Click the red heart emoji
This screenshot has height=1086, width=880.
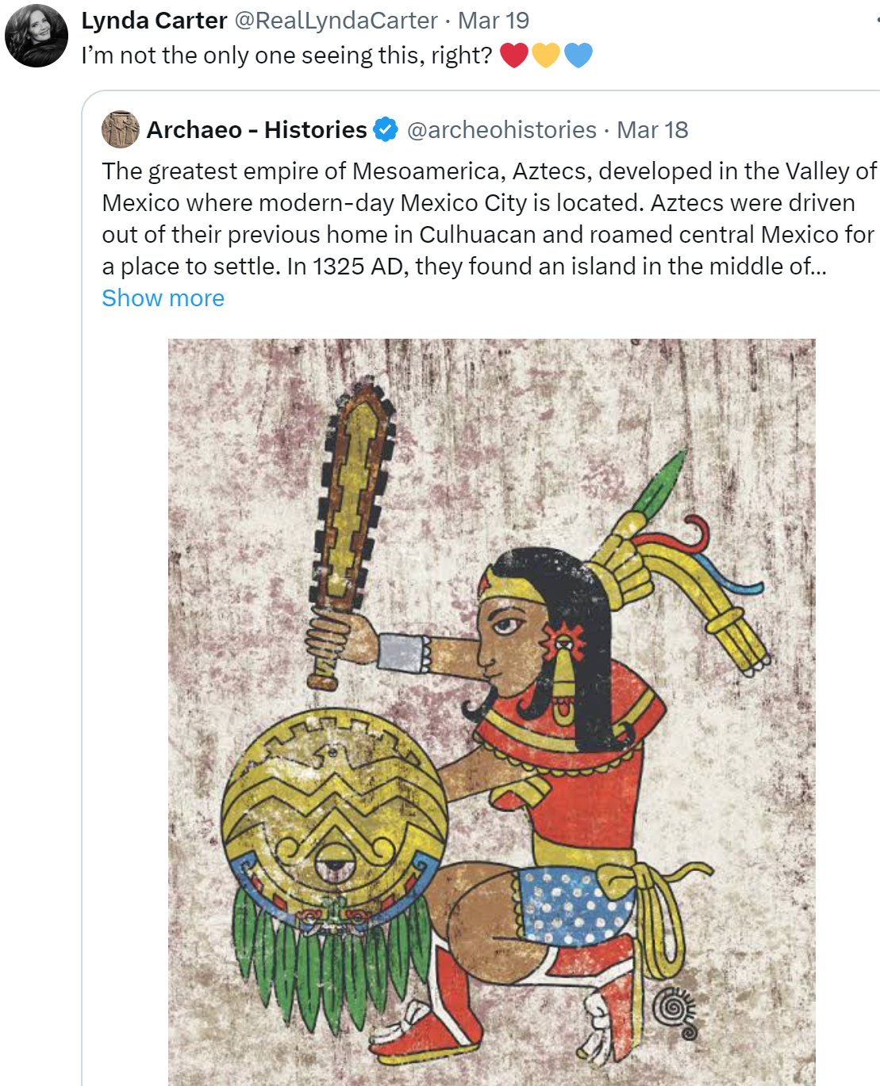coord(514,56)
